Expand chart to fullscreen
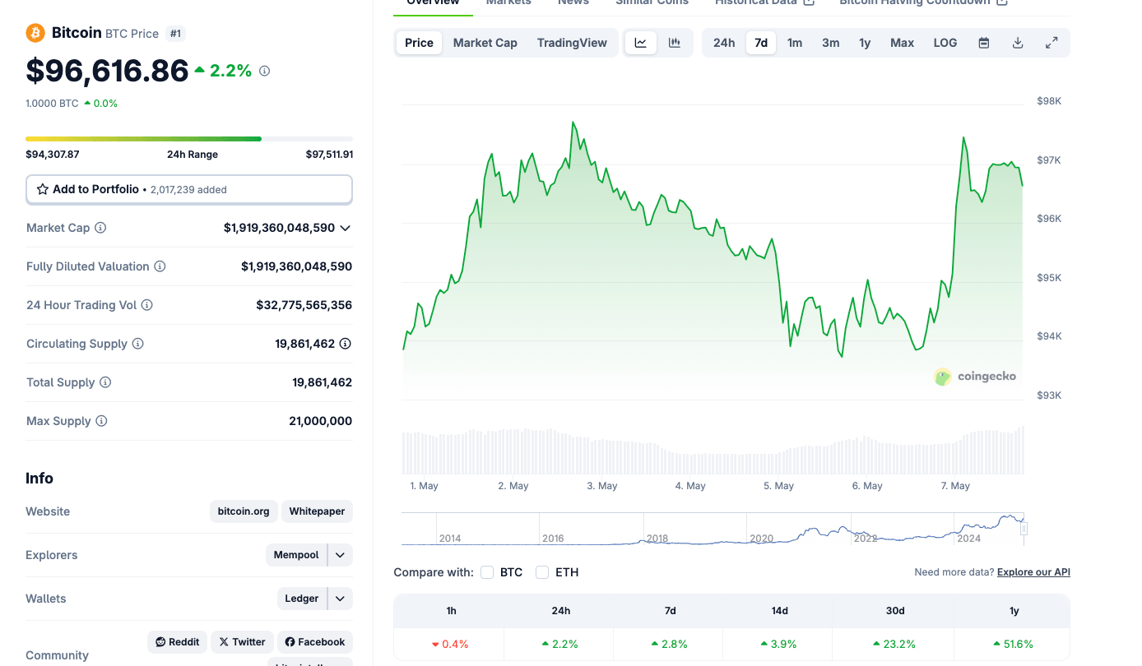This screenshot has width=1142, height=666. point(1051,42)
